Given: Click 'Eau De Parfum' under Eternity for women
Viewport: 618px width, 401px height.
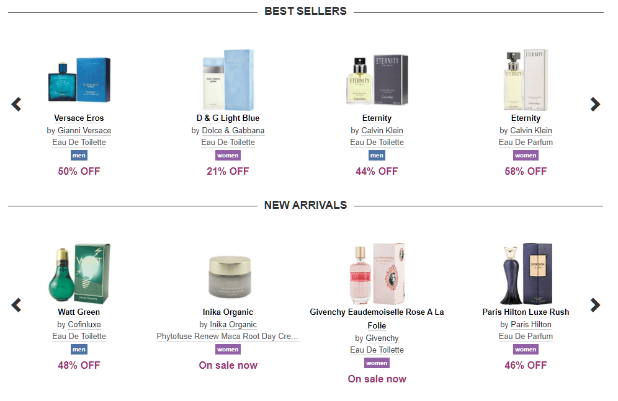Looking at the screenshot, I should coord(526,143).
